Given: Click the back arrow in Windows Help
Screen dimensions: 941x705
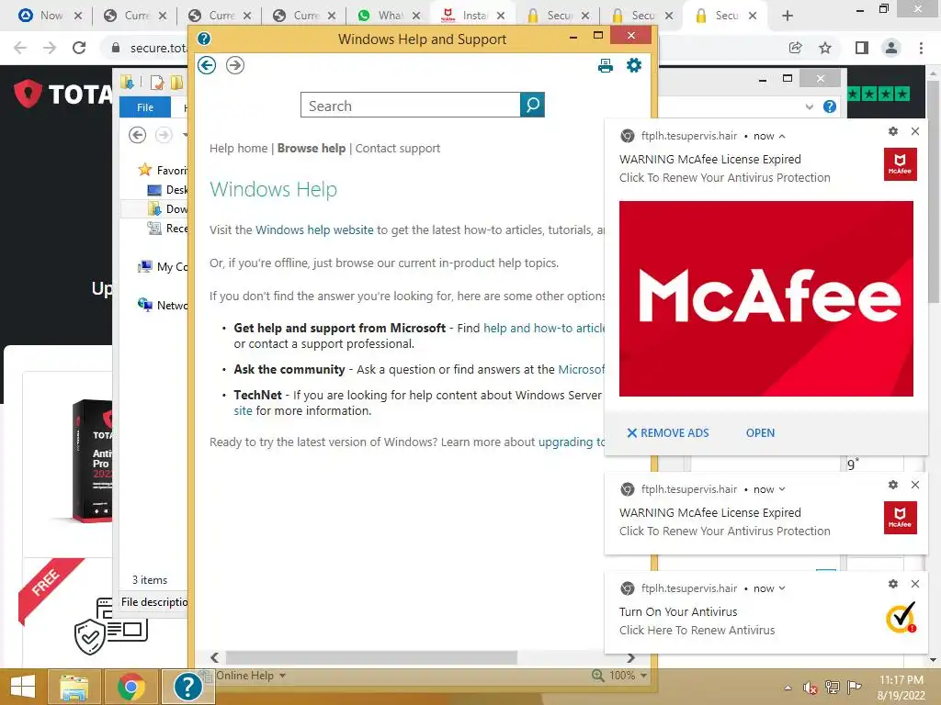Looking at the screenshot, I should pyautogui.click(x=207, y=65).
